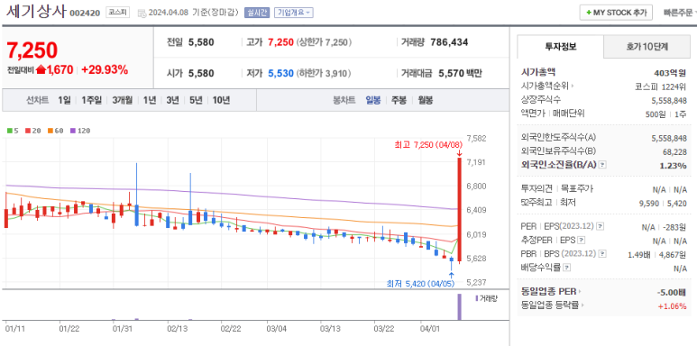Click the 거래량 value 786,434
The height and width of the screenshot is (346, 697).
pyautogui.click(x=449, y=42)
